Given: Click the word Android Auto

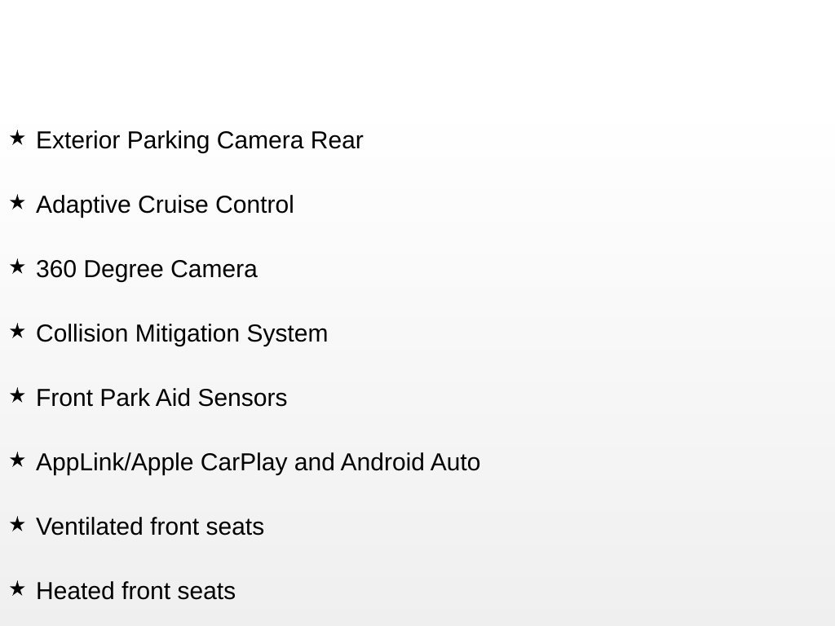Looking at the screenshot, I should click(411, 462).
